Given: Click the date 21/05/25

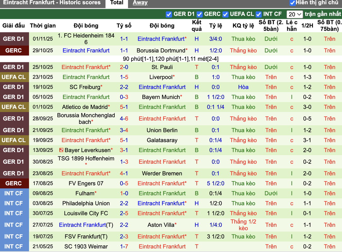Looking at the screenshot, I should [43, 247].
